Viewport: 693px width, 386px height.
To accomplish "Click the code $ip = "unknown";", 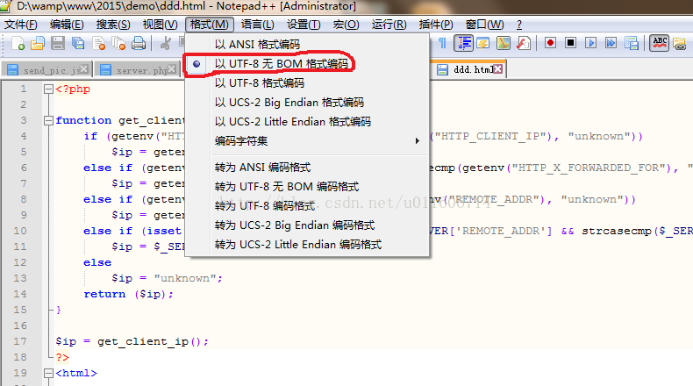I will pos(167,279).
